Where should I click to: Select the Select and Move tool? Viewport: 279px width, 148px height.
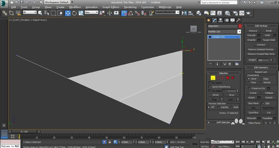[x=68, y=13]
